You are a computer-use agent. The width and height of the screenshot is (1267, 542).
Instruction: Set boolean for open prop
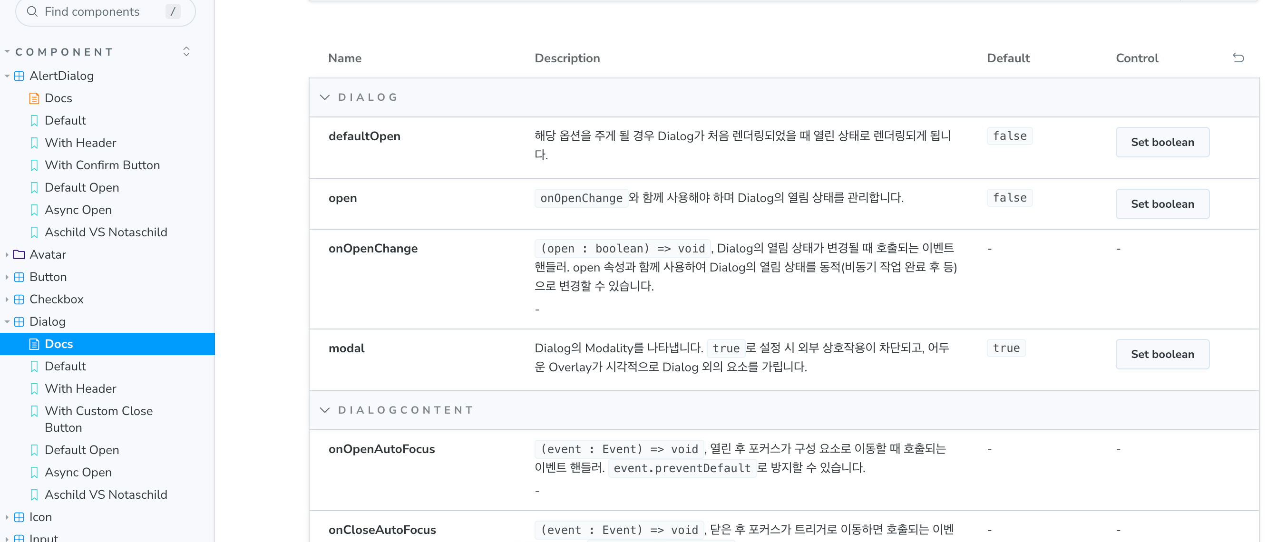(x=1162, y=204)
